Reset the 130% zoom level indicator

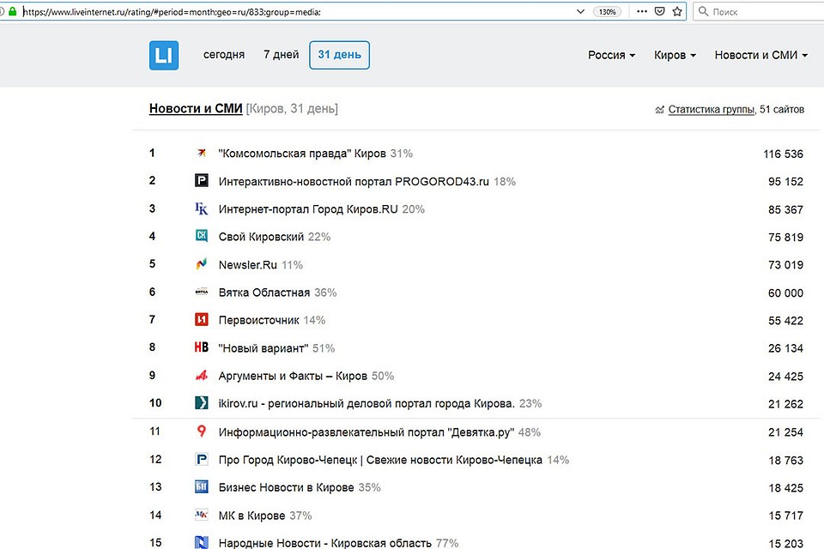(608, 11)
